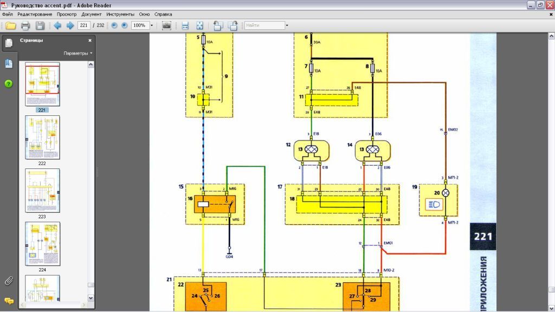
Task: Fit the whole page in the window
Action: (199, 25)
